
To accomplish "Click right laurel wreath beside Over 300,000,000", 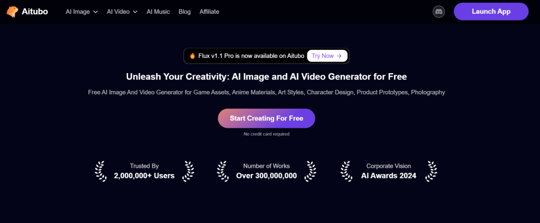I will point(311,170).
